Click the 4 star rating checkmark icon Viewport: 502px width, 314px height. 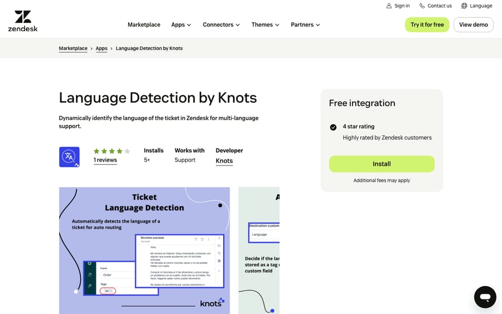(x=333, y=127)
